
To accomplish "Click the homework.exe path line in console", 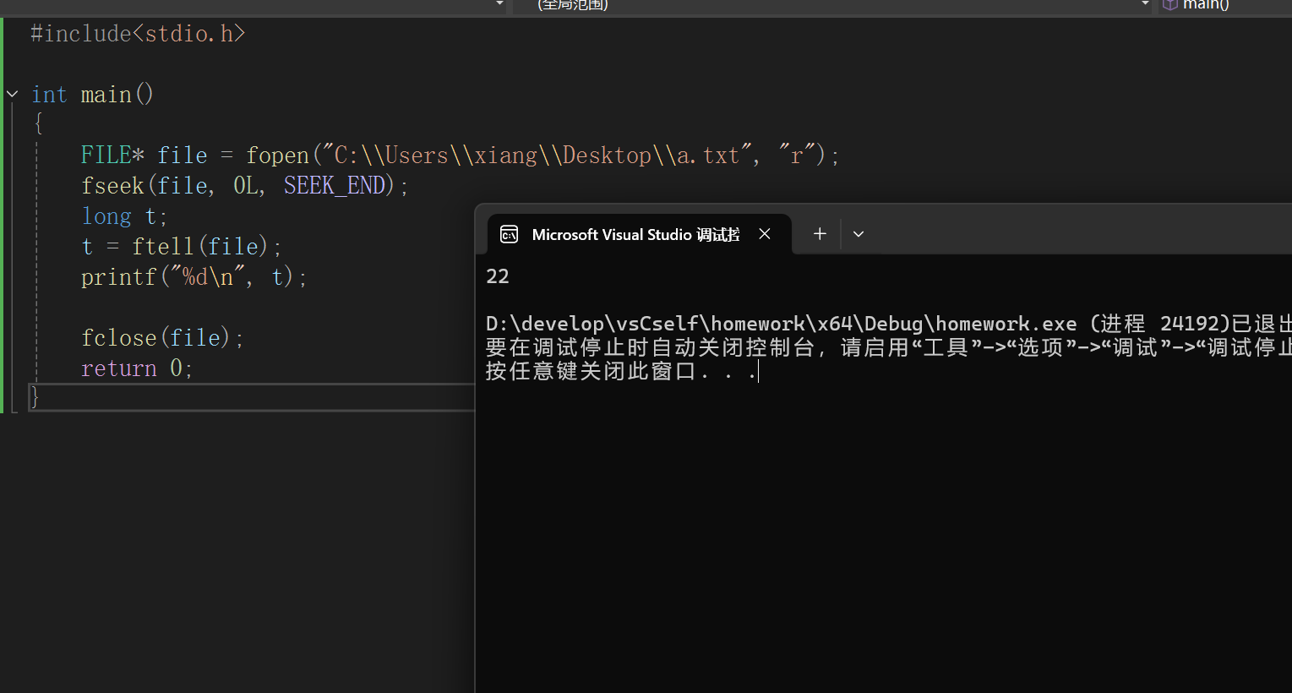I will point(889,324).
